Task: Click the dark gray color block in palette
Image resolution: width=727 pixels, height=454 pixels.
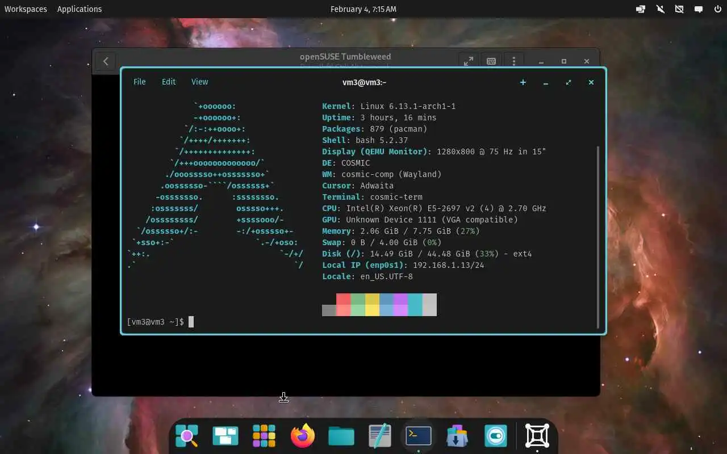Action: tap(329, 310)
